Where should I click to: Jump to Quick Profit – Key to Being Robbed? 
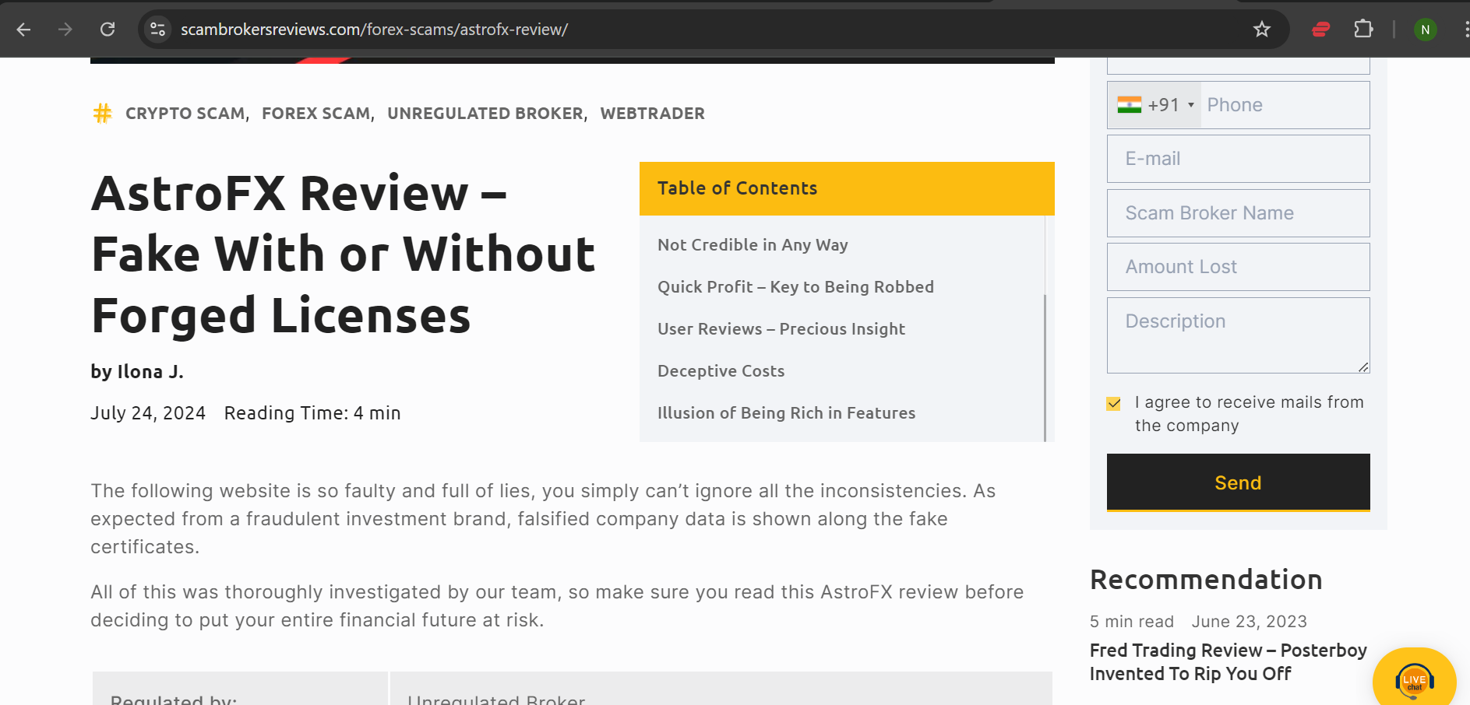(795, 287)
